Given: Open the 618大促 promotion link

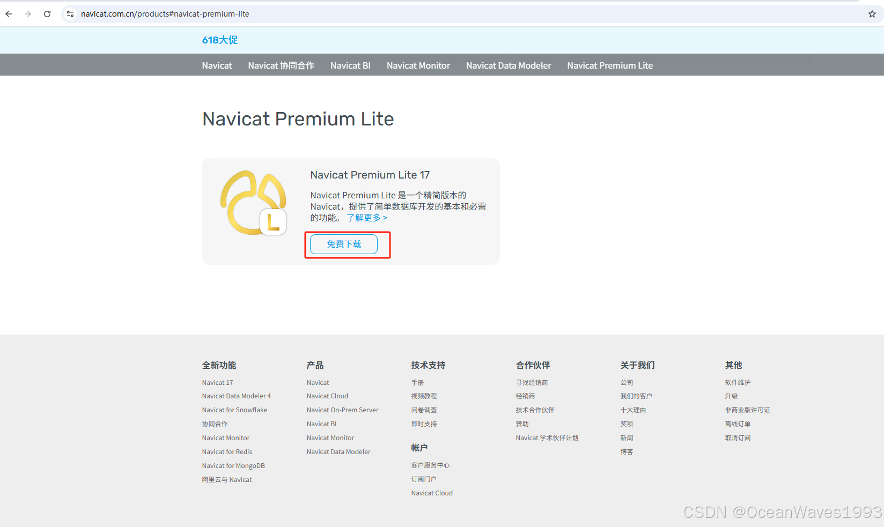Looking at the screenshot, I should pyautogui.click(x=220, y=40).
